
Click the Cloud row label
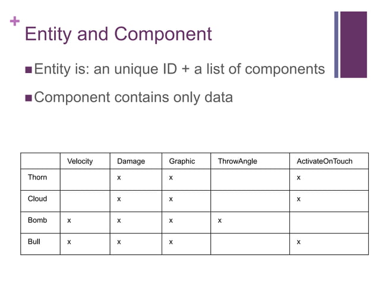pos(37,199)
